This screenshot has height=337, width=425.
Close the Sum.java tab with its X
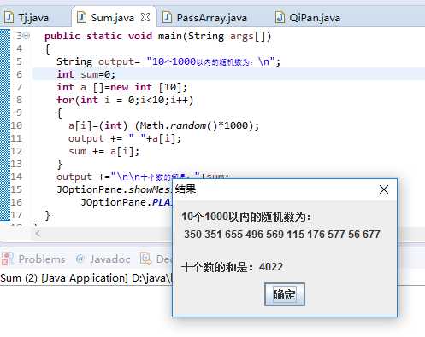145,17
